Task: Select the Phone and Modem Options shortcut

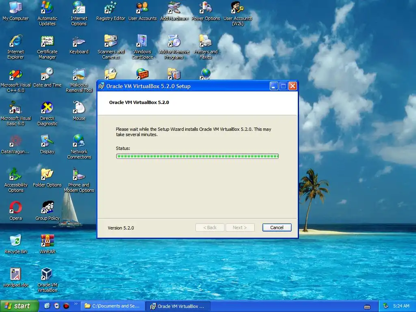Action: point(79,180)
